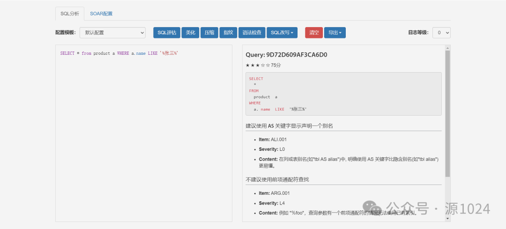Viewport: 506px width, 229px height.
Task: Click the Severity: L0 line
Action: (272, 149)
